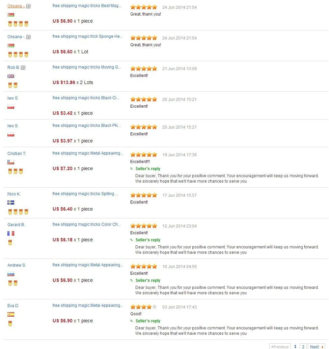Click the Next page button
329x349 pixels.
316,347
